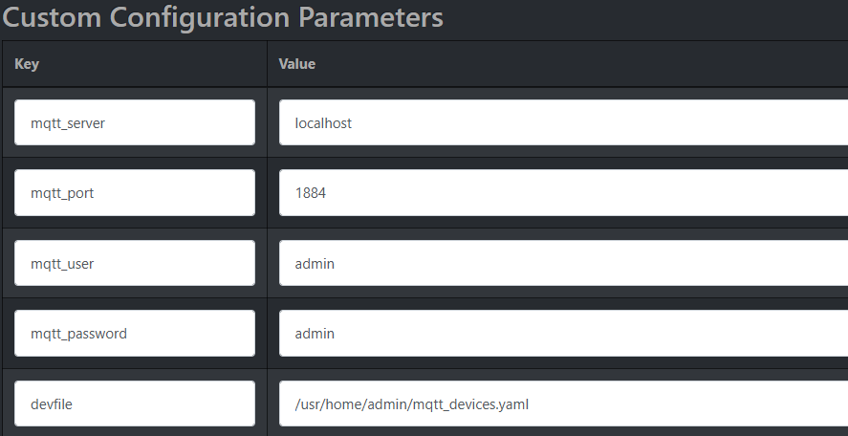Select the mqtt_port key input
This screenshot has width=848, height=436.
coord(135,192)
